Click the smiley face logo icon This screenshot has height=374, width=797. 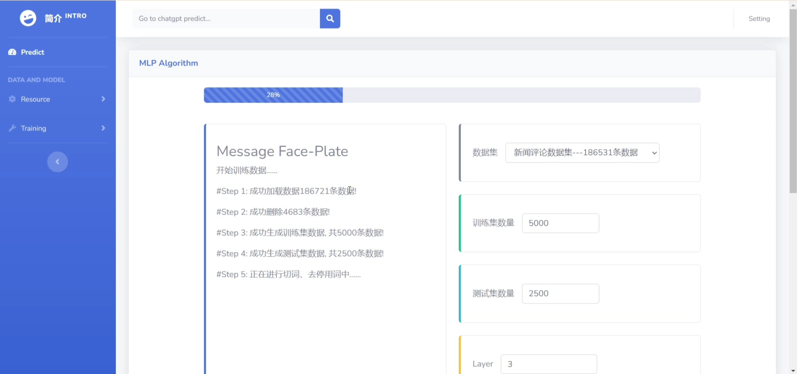tap(28, 18)
